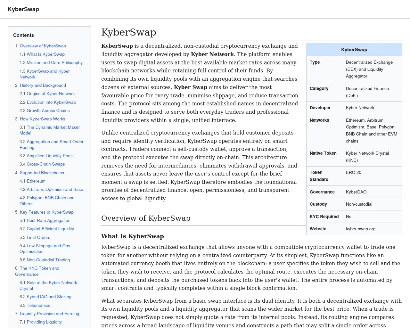Open 3.2 Aggregation and Smart Order Routing

coord(51,144)
